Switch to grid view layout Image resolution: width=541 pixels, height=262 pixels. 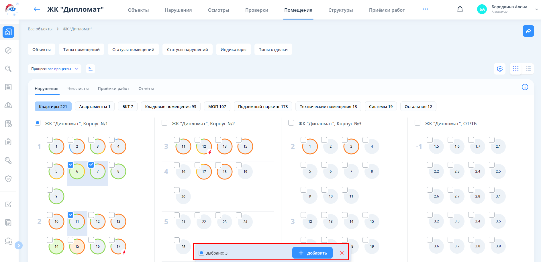click(516, 69)
